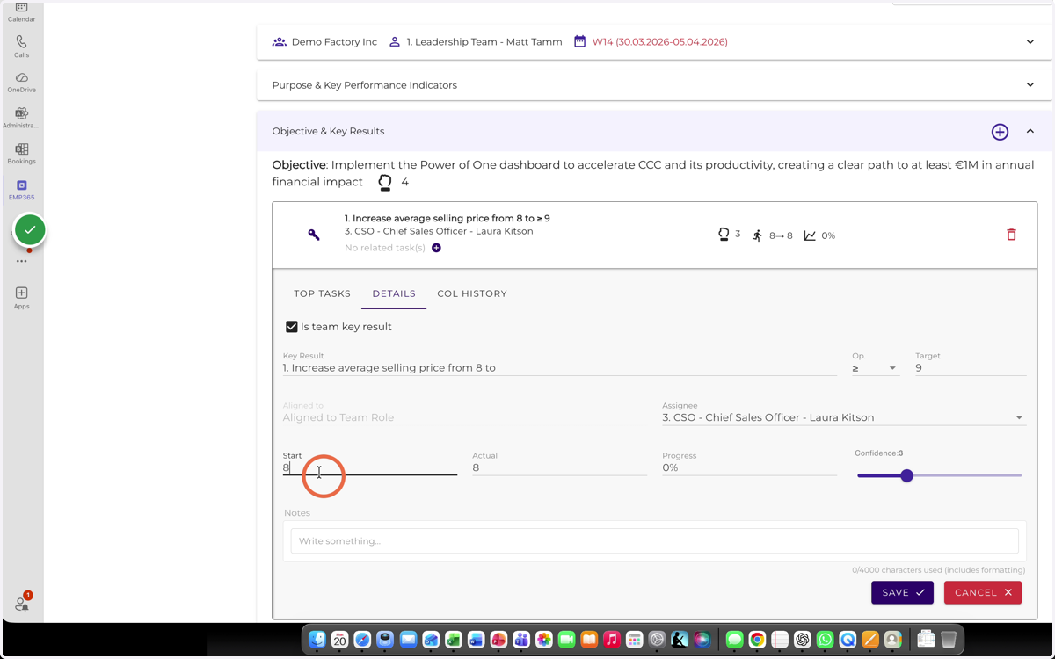The width and height of the screenshot is (1055, 659).
Task: Open WhatsApp from the dock
Action: (x=825, y=640)
